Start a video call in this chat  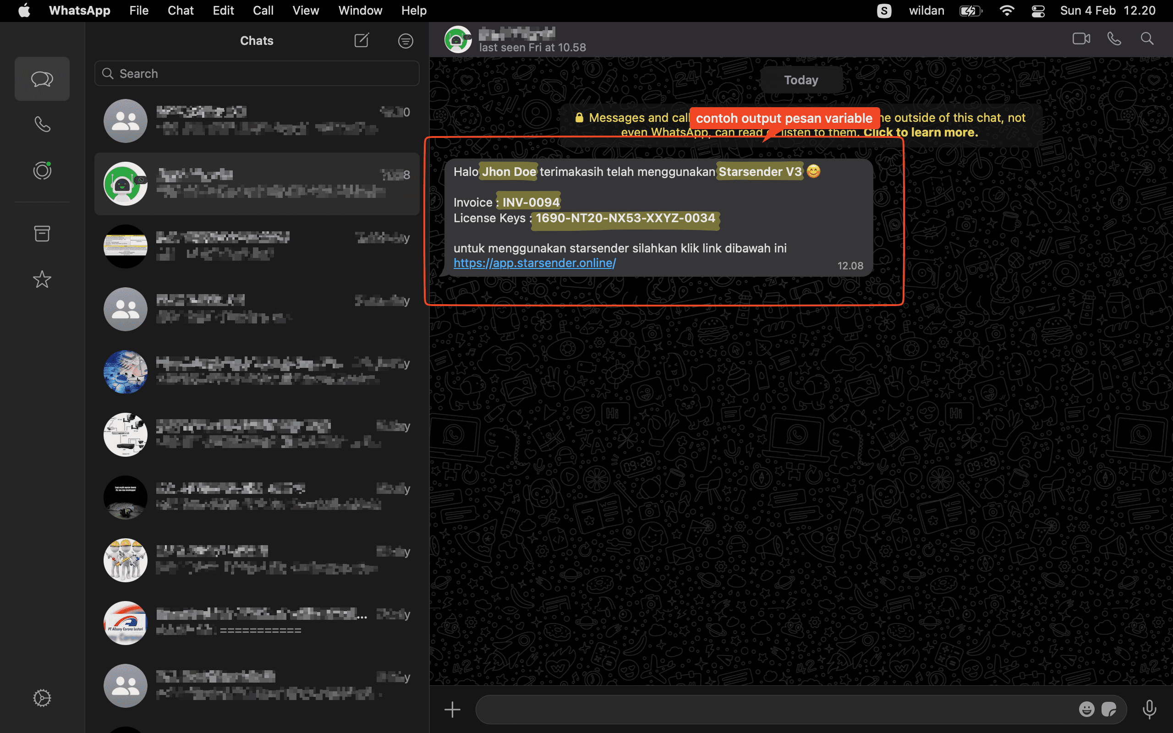tap(1081, 39)
